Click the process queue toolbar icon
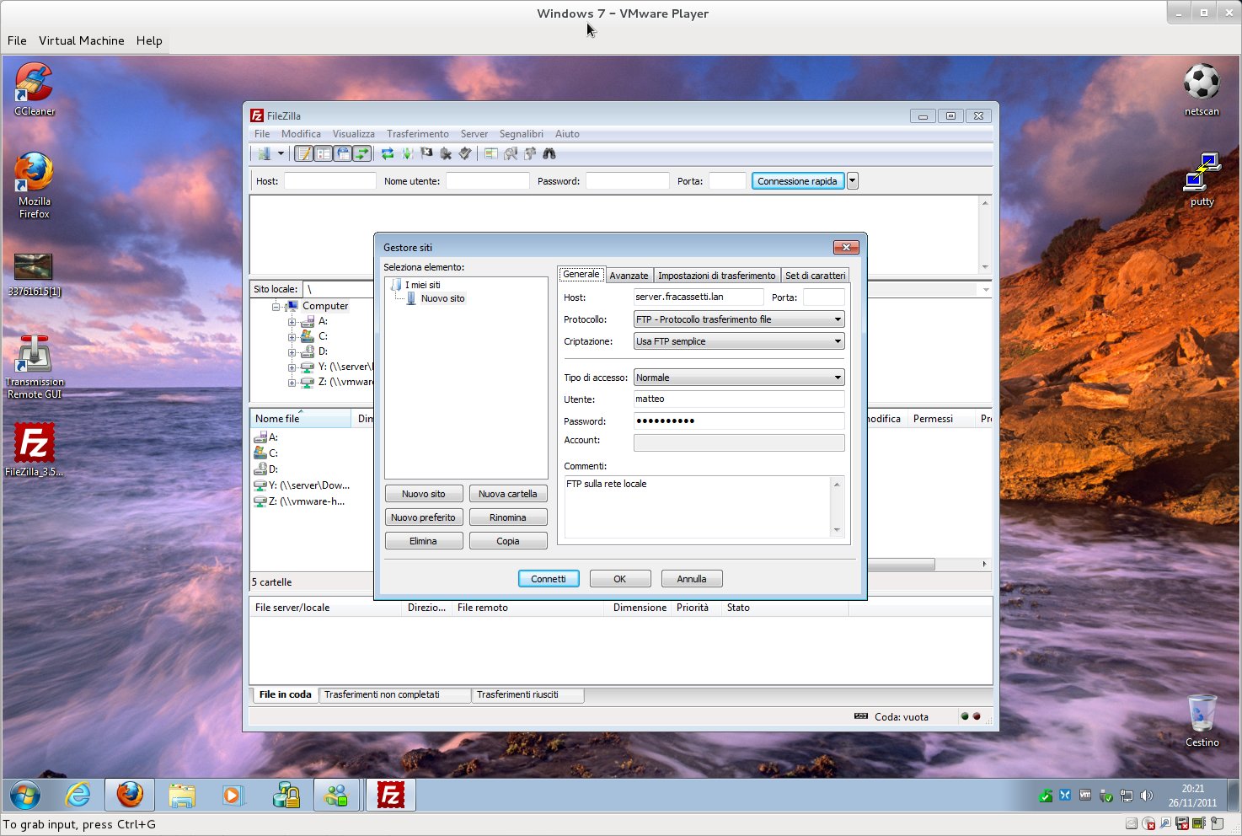 pyautogui.click(x=407, y=153)
